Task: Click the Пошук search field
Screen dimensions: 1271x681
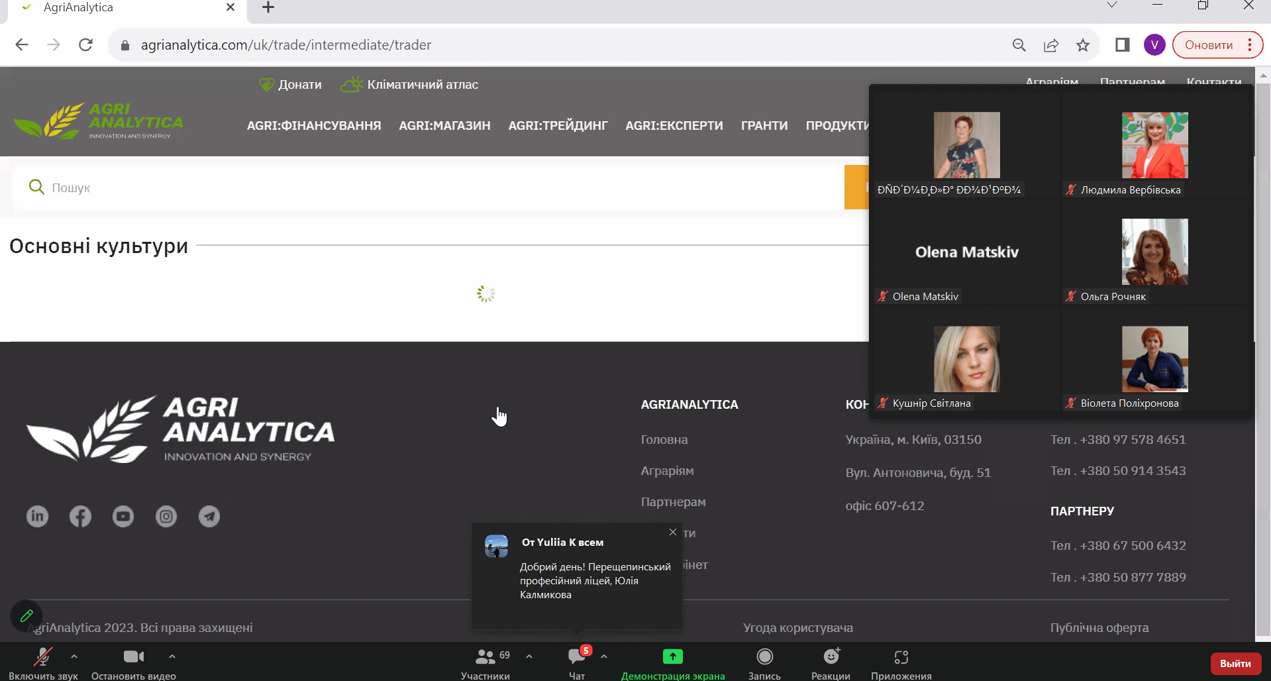Action: tap(424, 187)
